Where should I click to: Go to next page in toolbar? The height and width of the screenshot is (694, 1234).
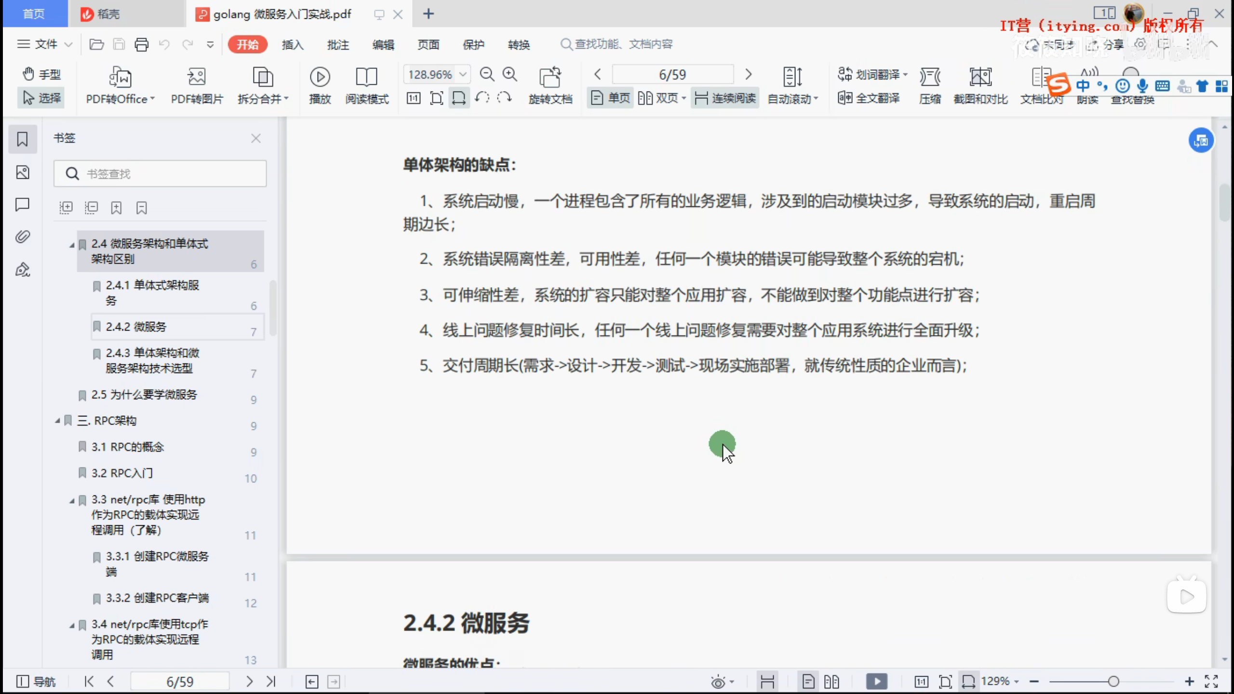click(x=748, y=74)
